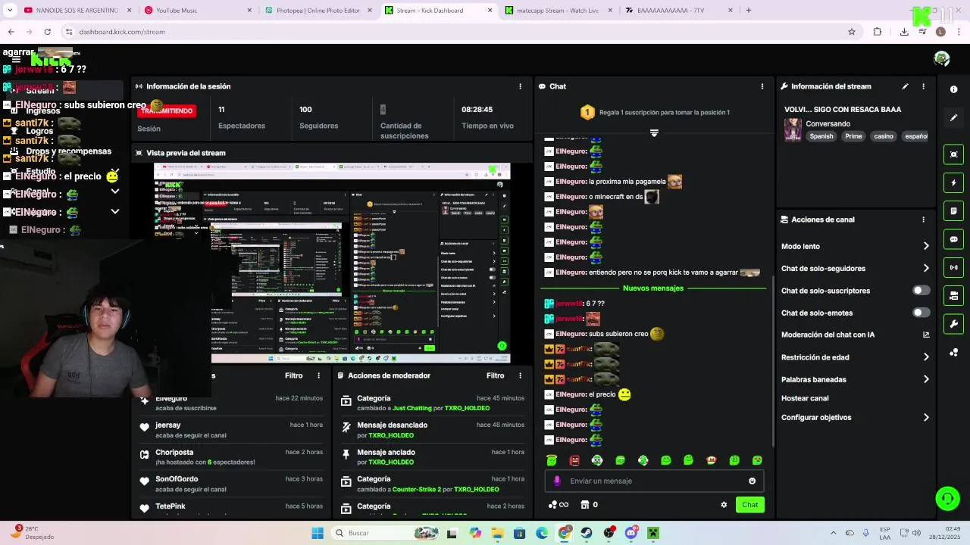
Task: Toggle Chat de solo-emotes switch
Action: (921, 313)
